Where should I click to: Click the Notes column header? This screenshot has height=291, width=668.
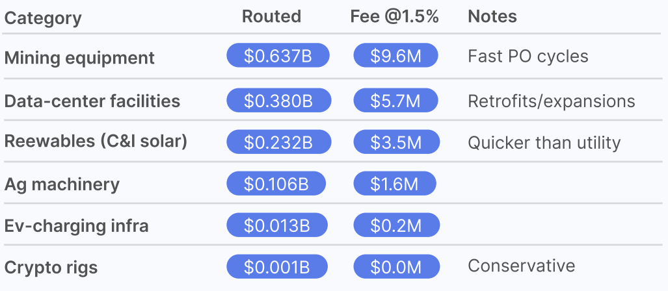tap(492, 17)
